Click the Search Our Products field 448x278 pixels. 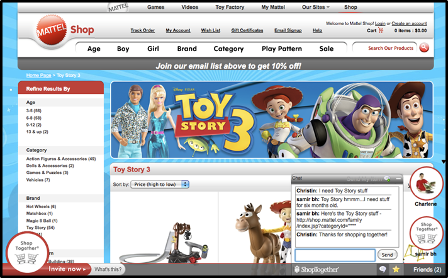(385, 48)
